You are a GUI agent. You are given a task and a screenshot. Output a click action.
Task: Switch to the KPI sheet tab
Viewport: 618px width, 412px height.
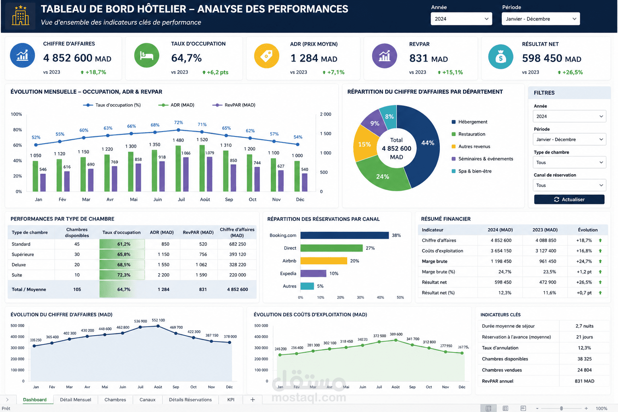pos(231,400)
